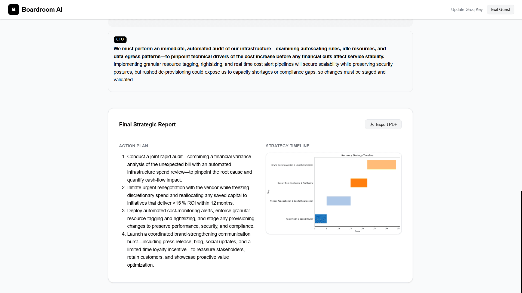Click the Boardroom AI logo icon
This screenshot has width=522, height=293.
click(14, 10)
